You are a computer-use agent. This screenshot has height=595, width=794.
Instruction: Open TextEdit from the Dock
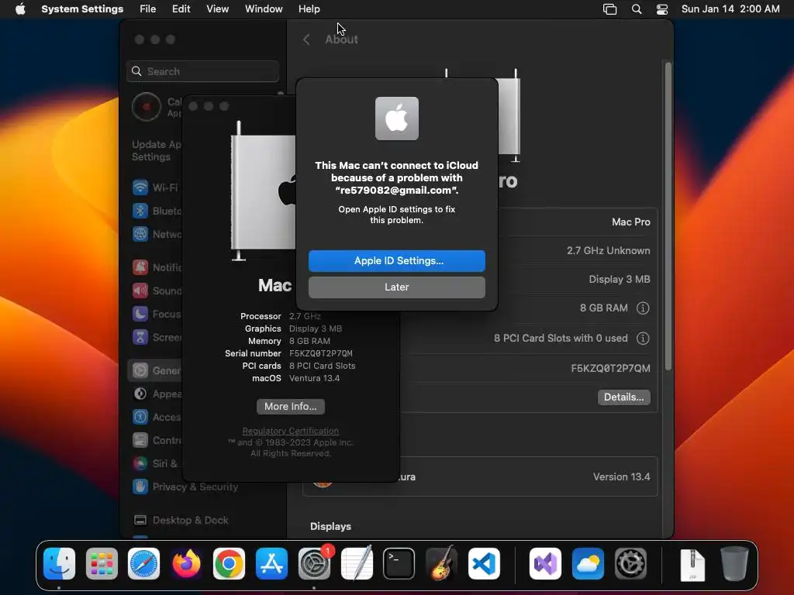click(357, 563)
